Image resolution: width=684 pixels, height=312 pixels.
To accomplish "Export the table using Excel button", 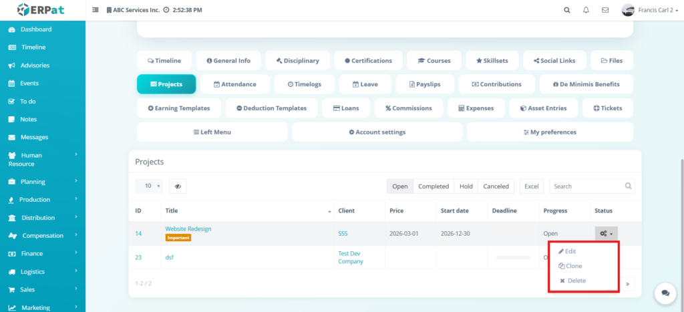I will (x=531, y=186).
